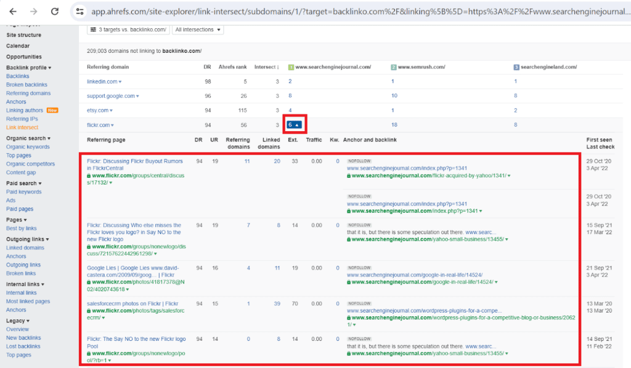The image size is (631, 368).
Task: Open dropdown arrow after google-in-real-life/14524/ green URL
Action: 496,282
